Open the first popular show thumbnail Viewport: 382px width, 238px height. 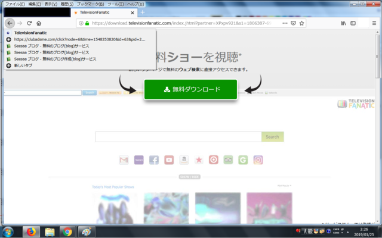[x=115, y=208]
